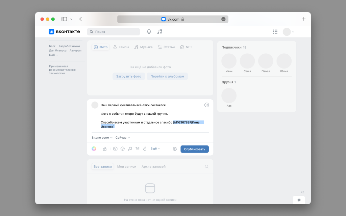Open the colorful poster background picker

94,149
